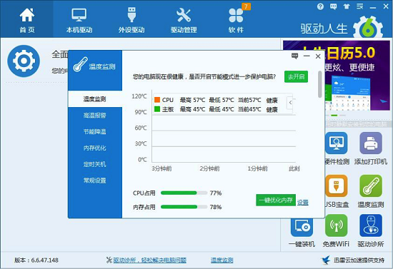Open 软件 clover icon
The width and height of the screenshot is (393, 269).
236,15
